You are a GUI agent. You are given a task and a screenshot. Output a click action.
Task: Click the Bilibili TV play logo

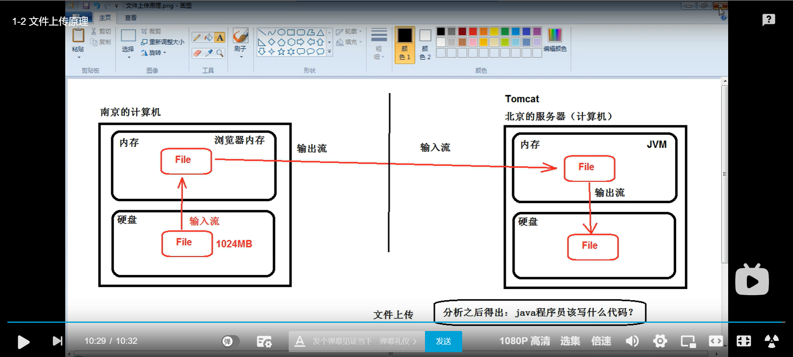click(752, 279)
